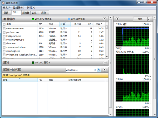Select the perfmon.exe row PID 4768
Image resolution: width=158 pixels, height=118 pixels.
point(41,32)
